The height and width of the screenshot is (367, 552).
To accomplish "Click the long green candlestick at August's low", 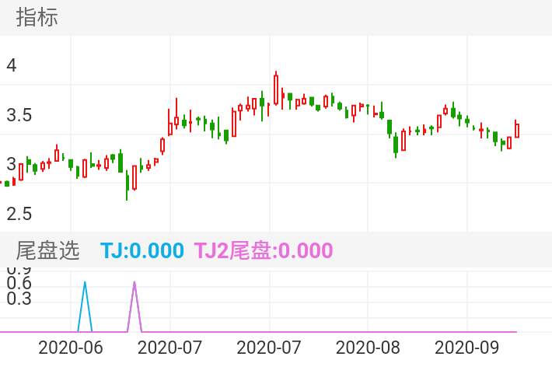I will [396, 144].
